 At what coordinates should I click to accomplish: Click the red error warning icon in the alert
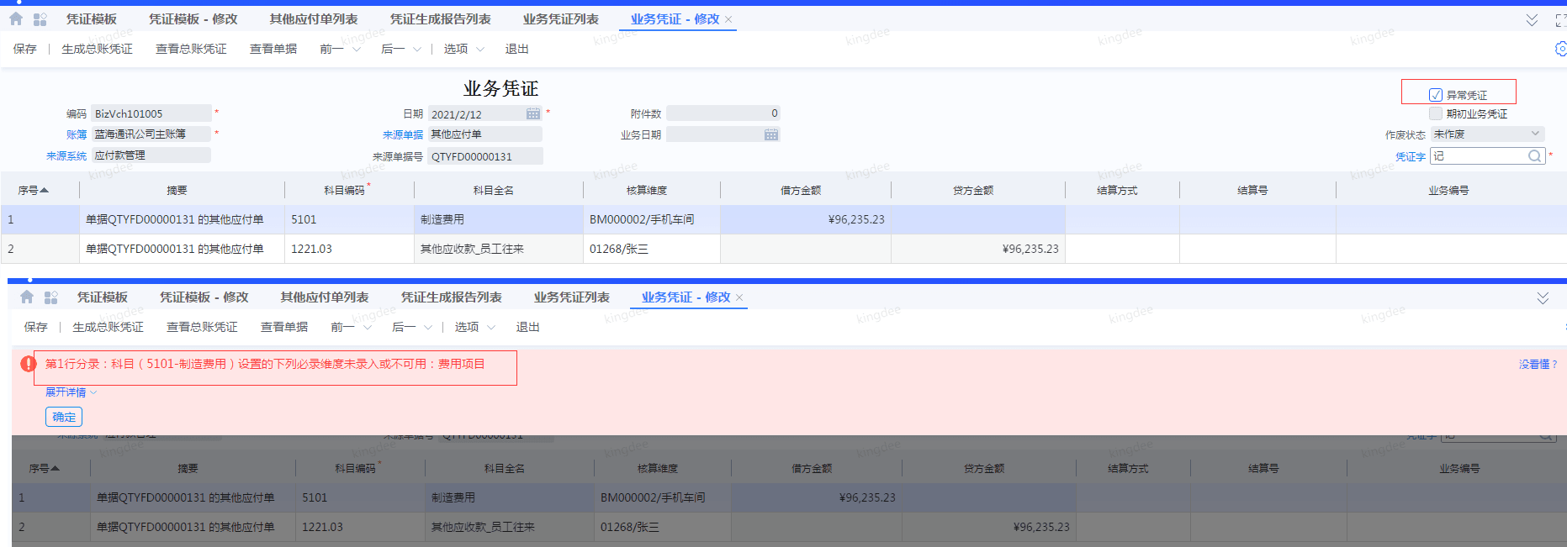(29, 364)
